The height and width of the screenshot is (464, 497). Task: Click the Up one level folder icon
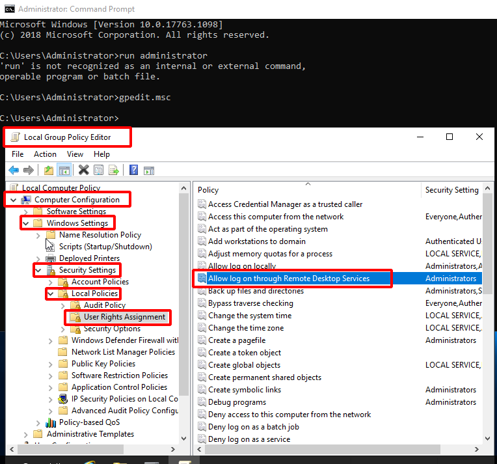point(49,171)
